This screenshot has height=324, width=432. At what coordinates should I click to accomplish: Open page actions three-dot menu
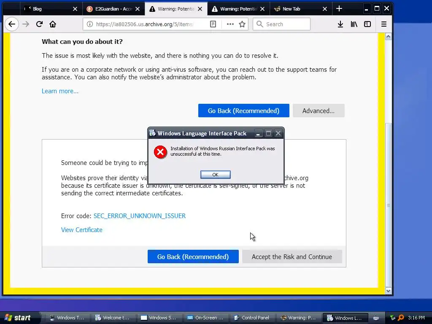(x=230, y=24)
